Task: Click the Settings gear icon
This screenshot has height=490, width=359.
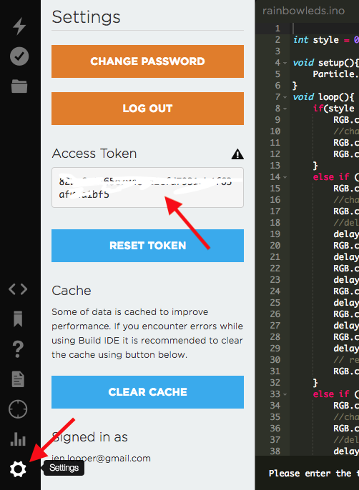Action: tap(18, 469)
